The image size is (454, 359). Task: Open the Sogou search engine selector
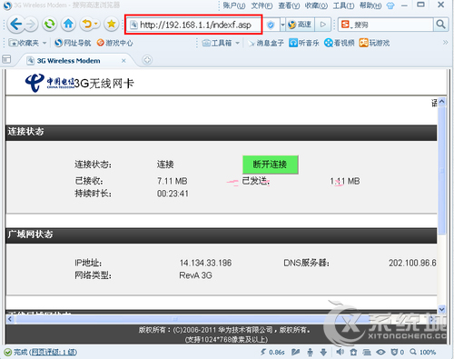[346, 25]
